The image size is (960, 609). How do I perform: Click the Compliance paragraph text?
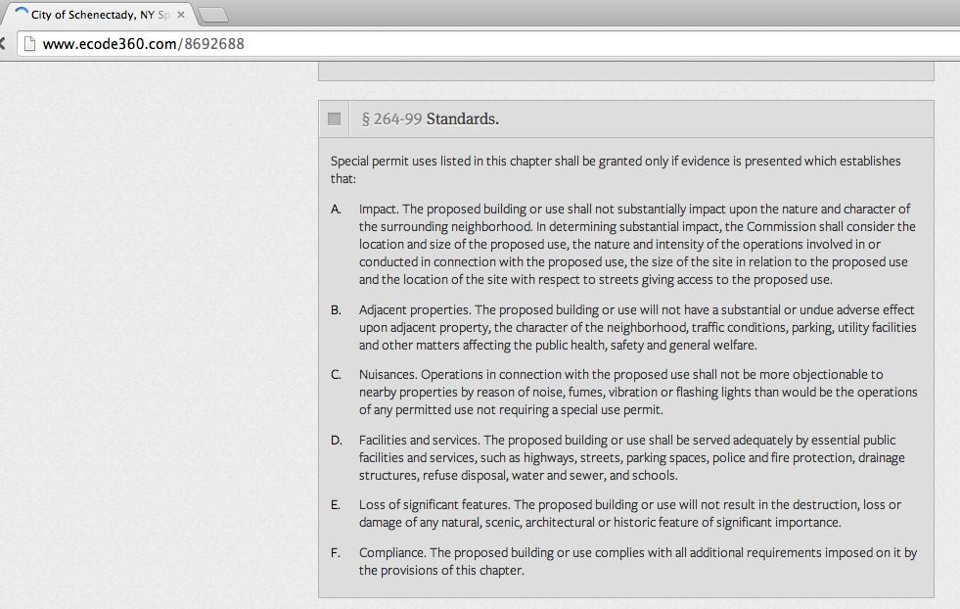pos(636,562)
